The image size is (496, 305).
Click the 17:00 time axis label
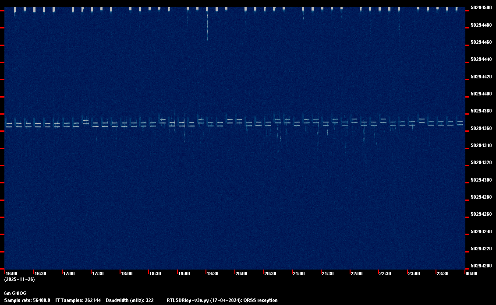(x=69, y=273)
